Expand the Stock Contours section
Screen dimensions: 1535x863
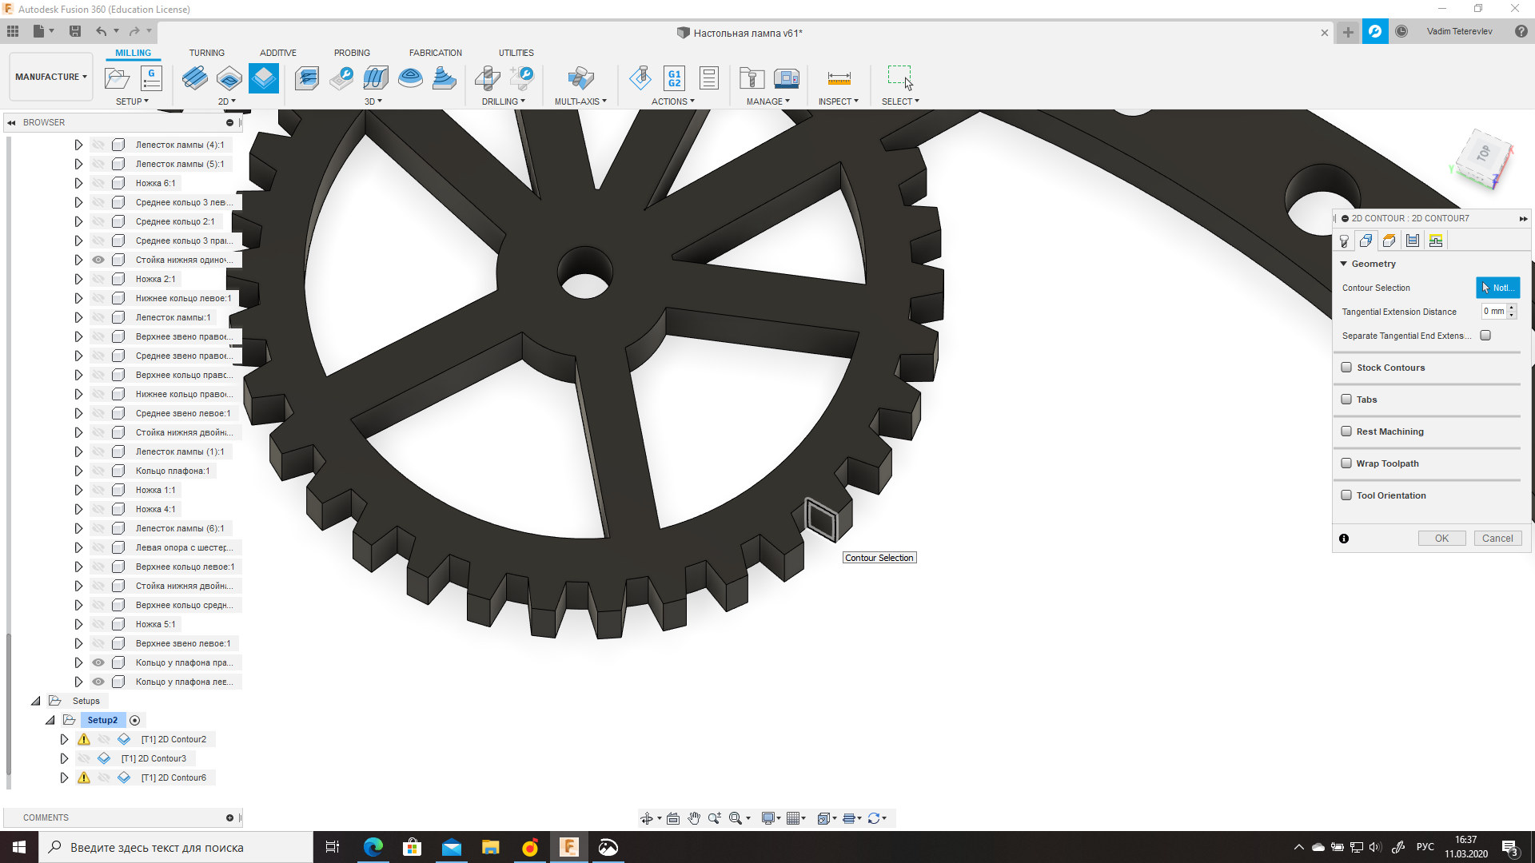pos(1390,367)
